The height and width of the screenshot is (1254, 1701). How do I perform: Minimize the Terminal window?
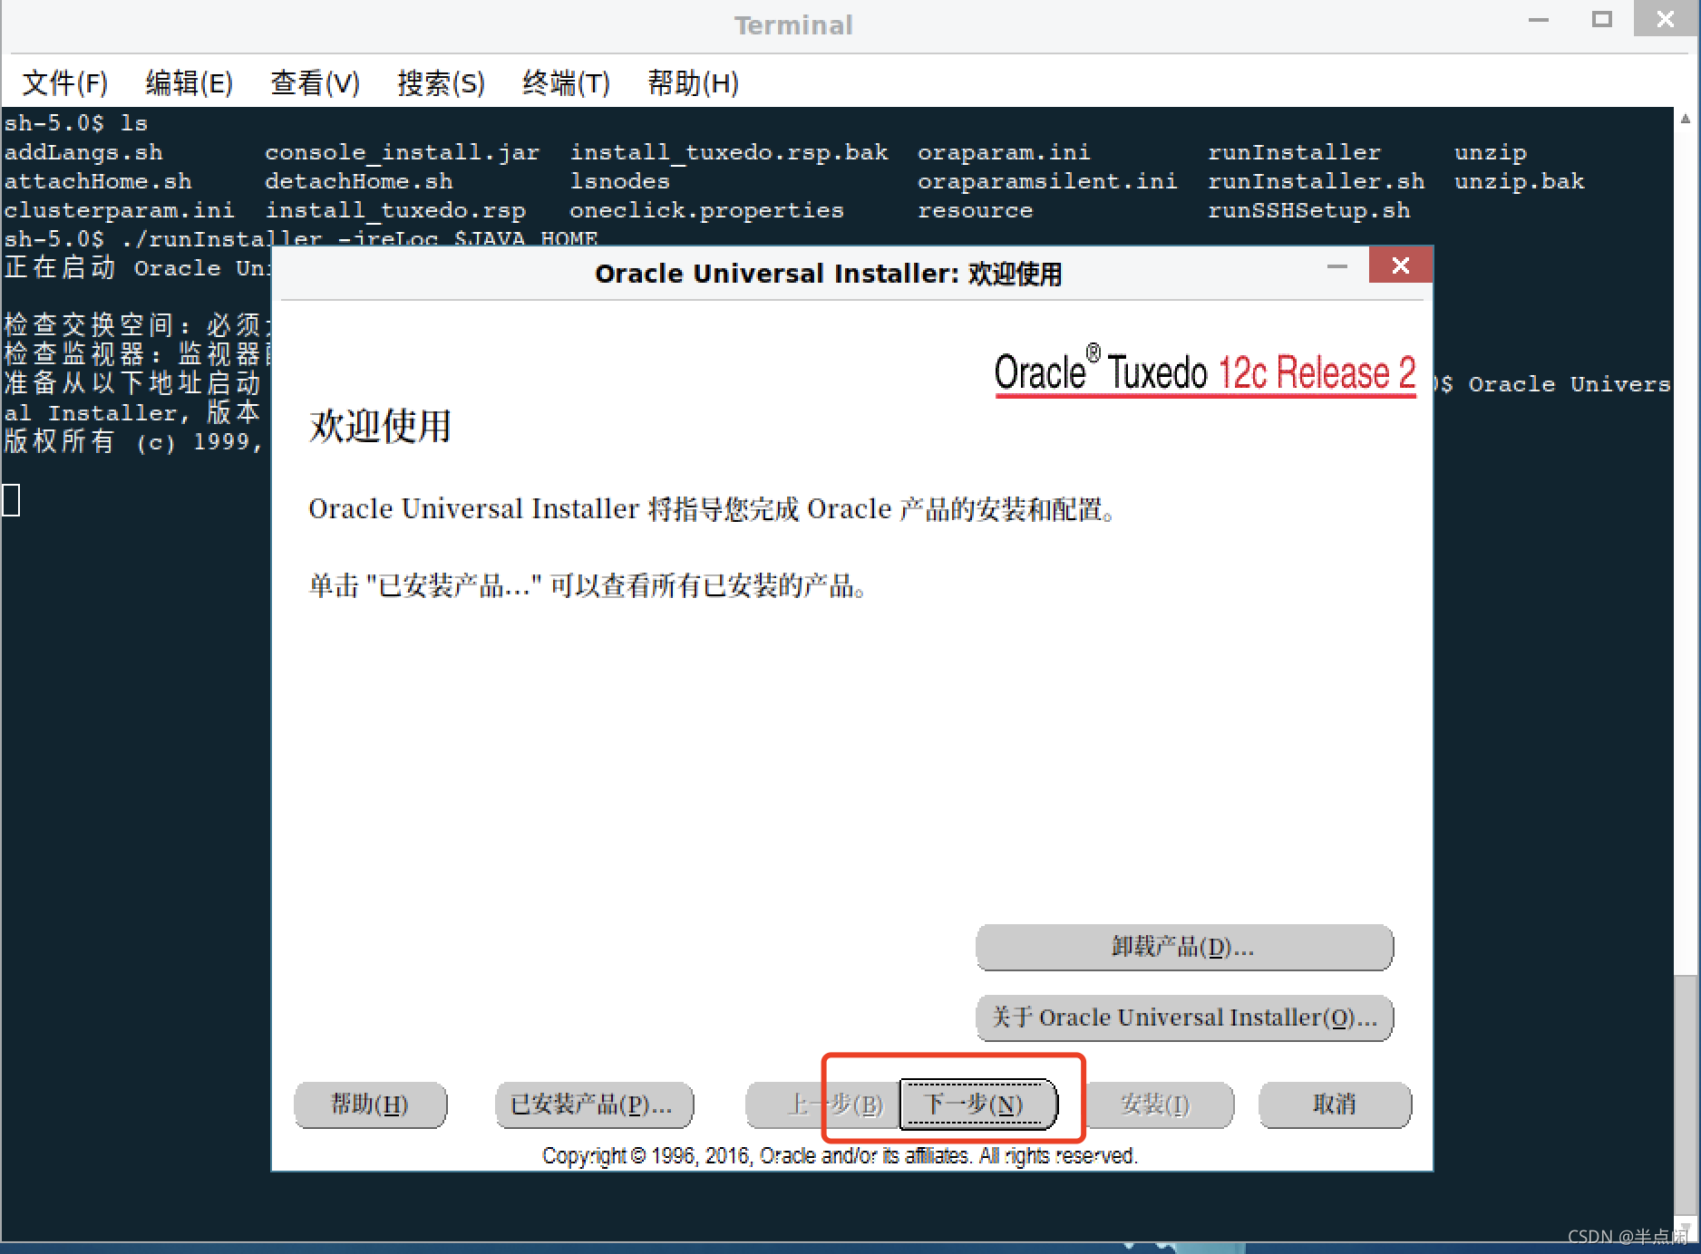point(1539,19)
